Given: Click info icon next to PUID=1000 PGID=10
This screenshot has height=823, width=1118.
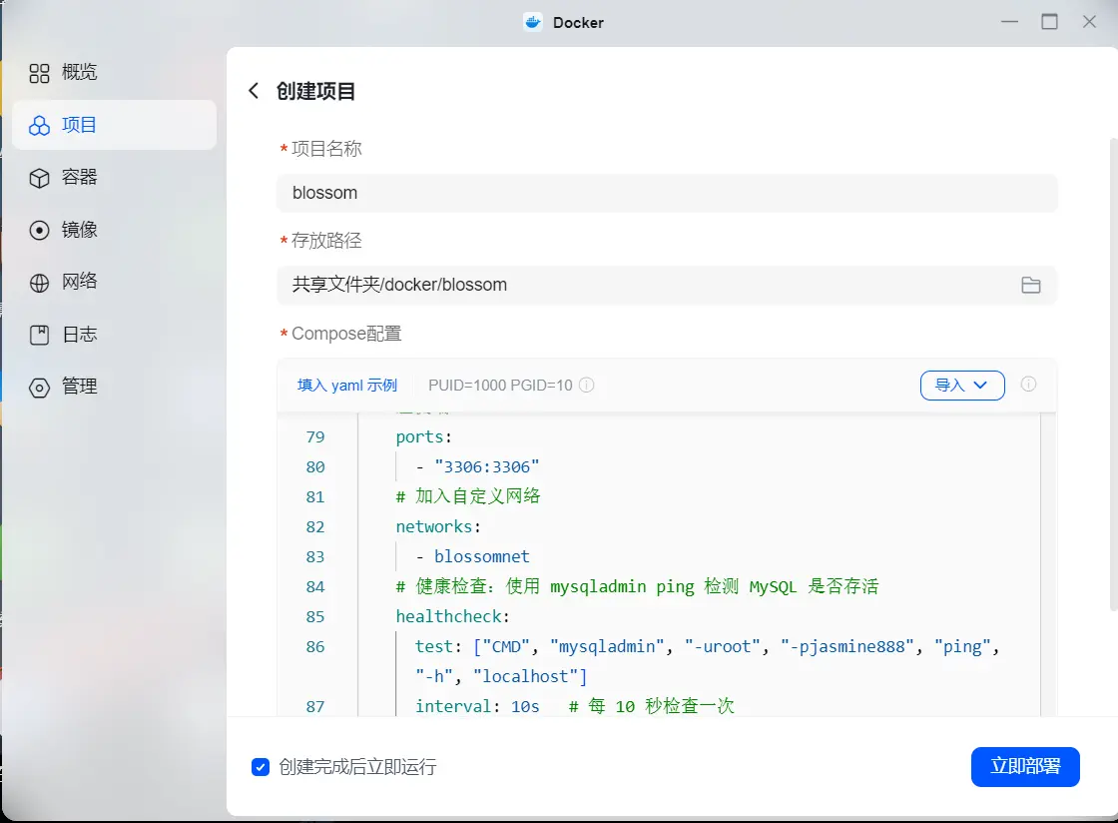Looking at the screenshot, I should click(x=586, y=386).
